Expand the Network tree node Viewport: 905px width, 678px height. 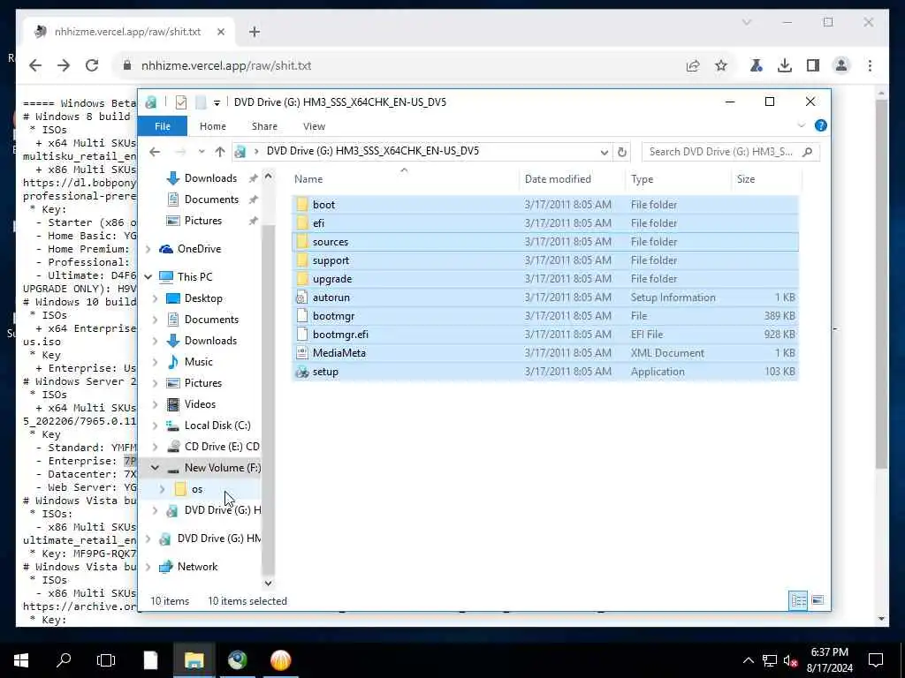click(148, 567)
